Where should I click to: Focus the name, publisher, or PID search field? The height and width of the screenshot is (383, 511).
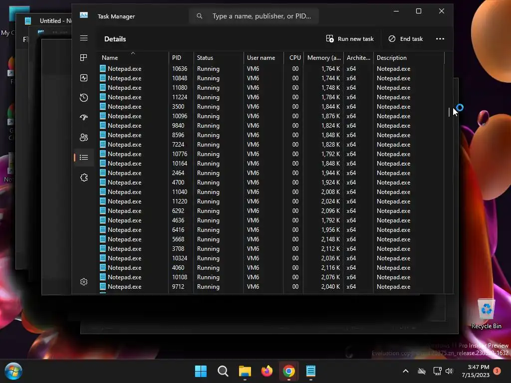(x=254, y=16)
